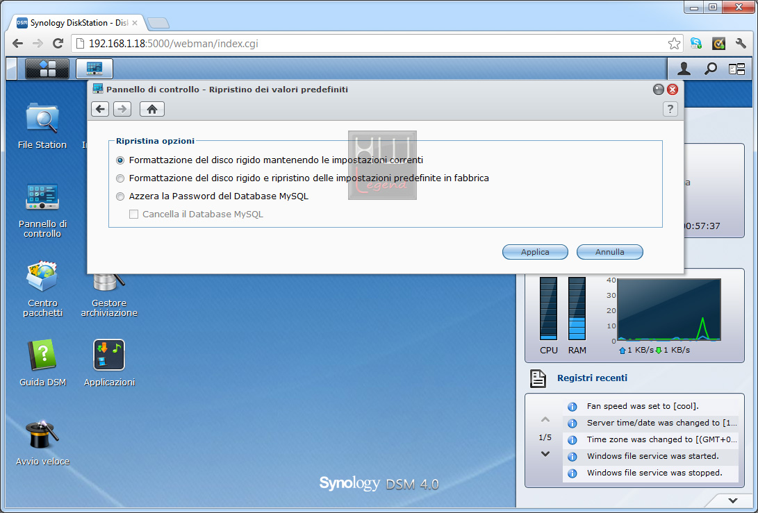Close the Pannello di controllo dialog

(x=673, y=90)
